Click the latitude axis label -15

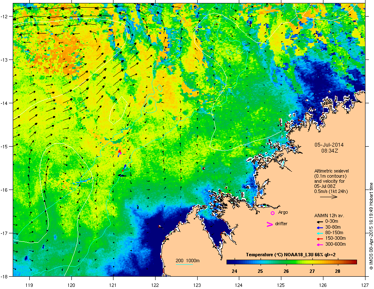coord(4,146)
